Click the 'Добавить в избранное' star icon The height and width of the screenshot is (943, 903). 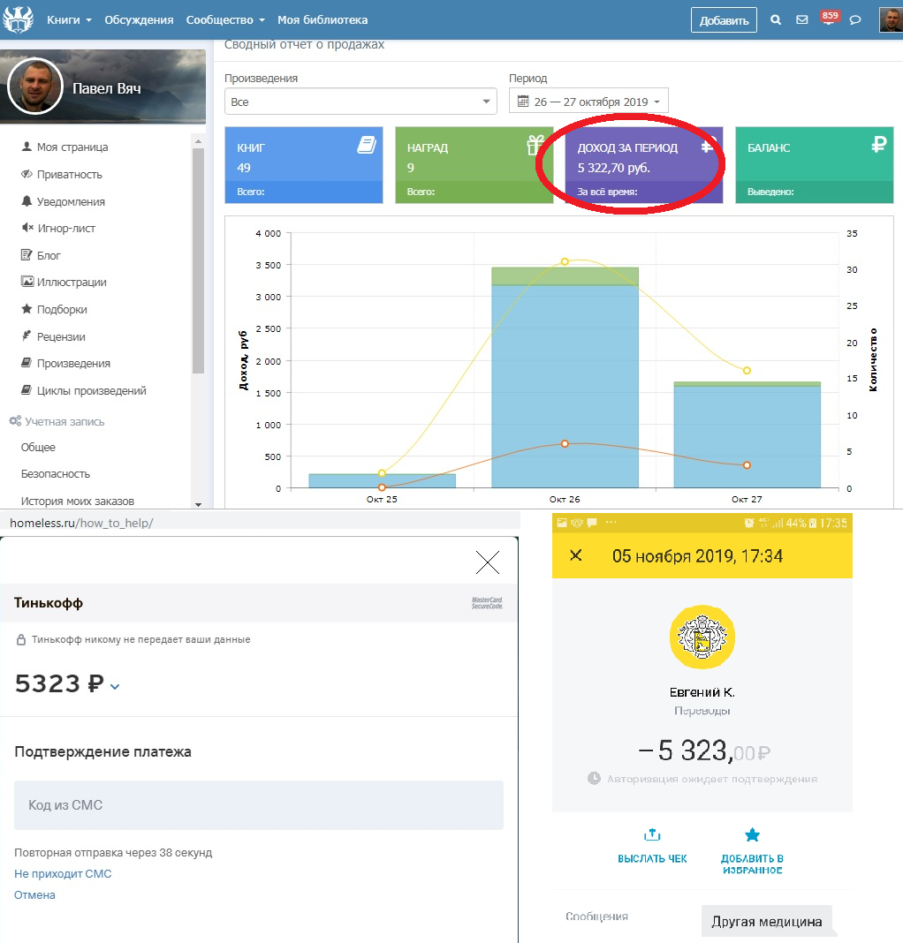(752, 835)
